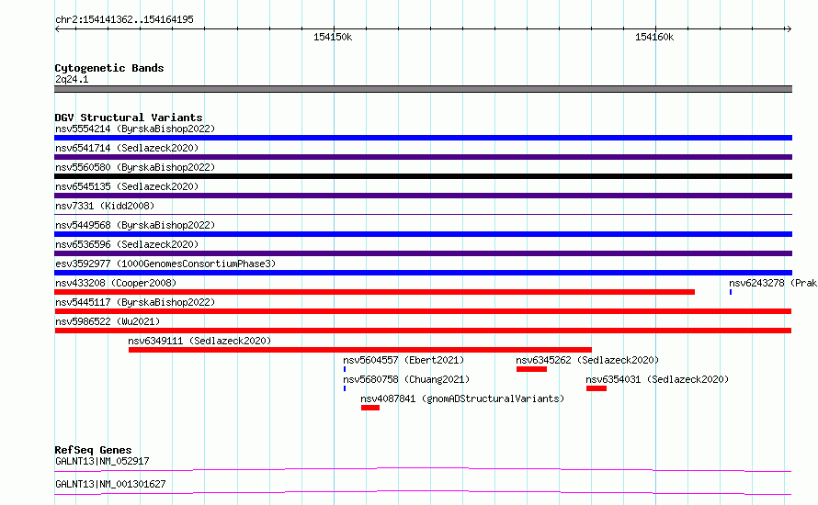The image size is (818, 505).
Task: Open the nsv6243278 variant label
Action: coord(773,283)
